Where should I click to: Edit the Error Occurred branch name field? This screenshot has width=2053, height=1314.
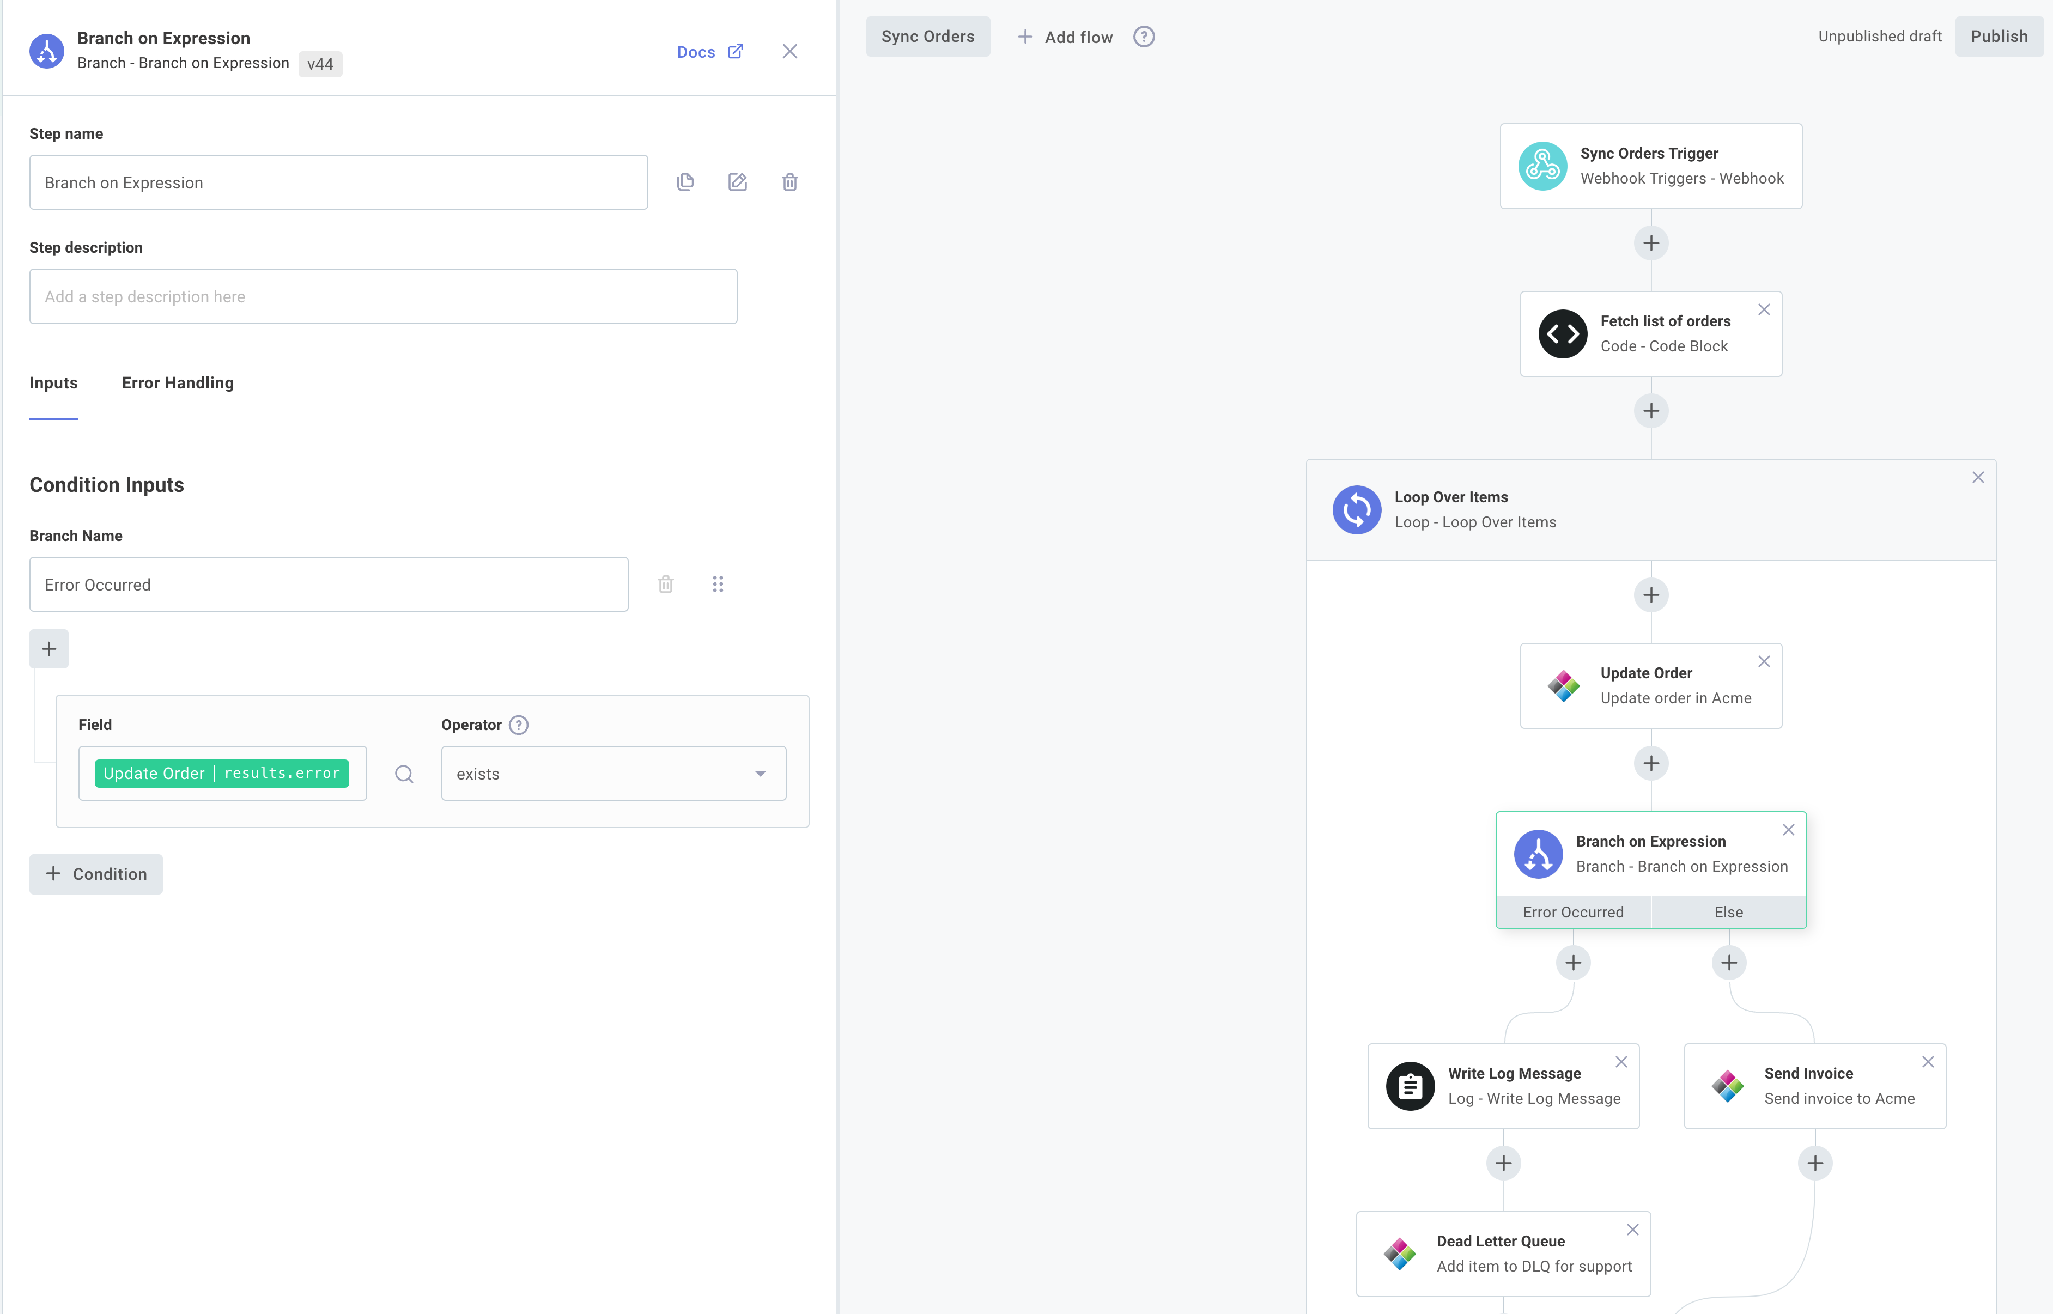pos(329,585)
